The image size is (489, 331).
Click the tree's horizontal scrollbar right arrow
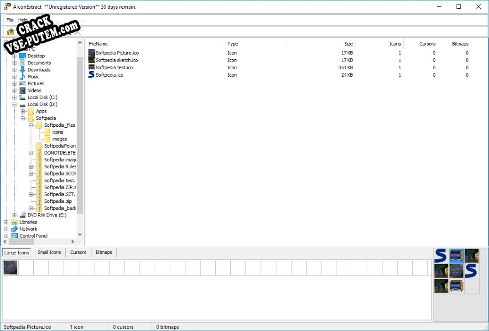point(73,242)
